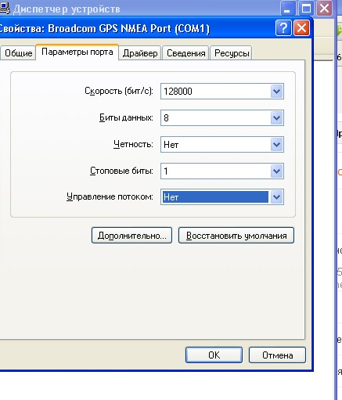The image size is (342, 400).
Task: Open the Сведения tab
Action: coord(185,53)
